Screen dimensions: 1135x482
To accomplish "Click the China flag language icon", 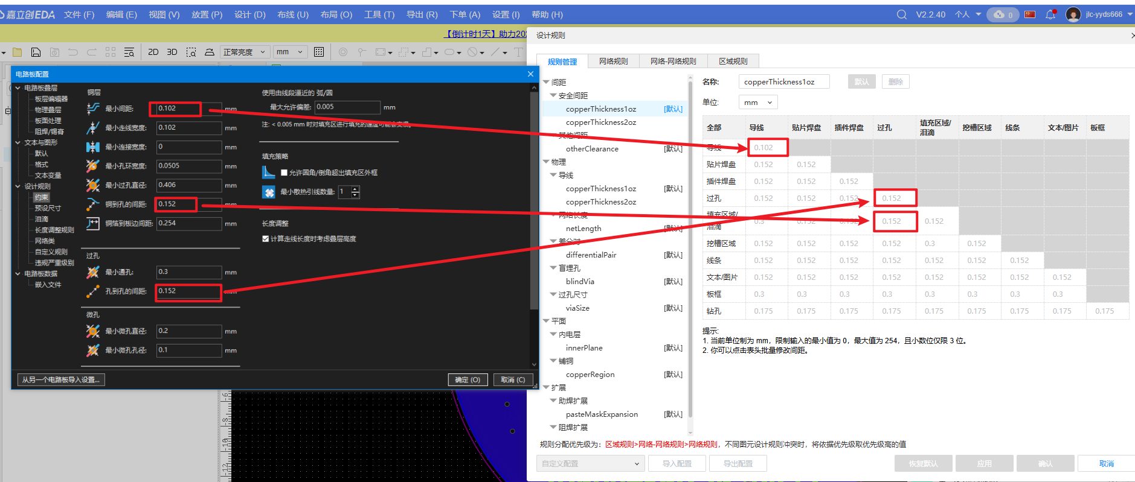I will click(1031, 14).
